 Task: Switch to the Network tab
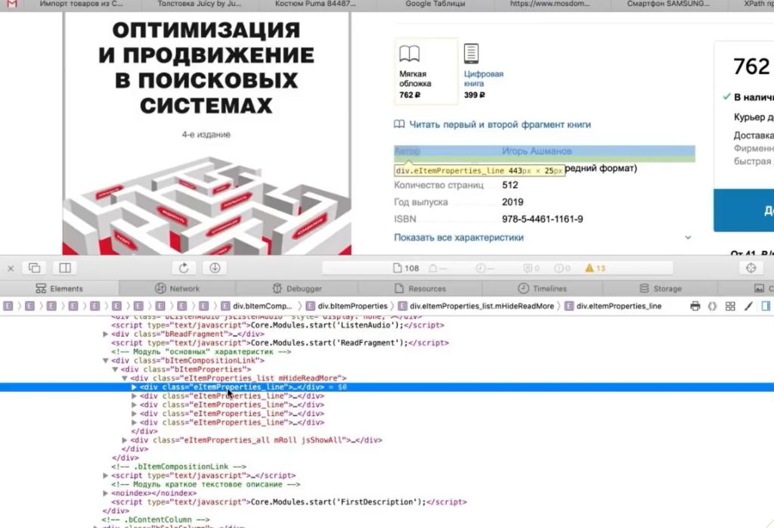tap(178, 288)
